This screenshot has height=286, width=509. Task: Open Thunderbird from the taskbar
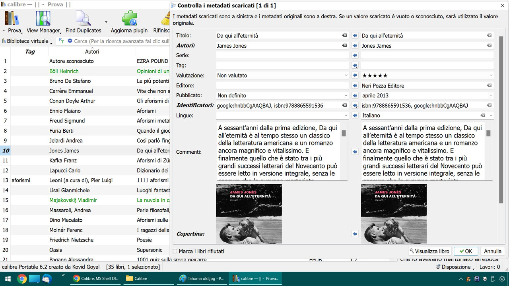tap(47, 278)
